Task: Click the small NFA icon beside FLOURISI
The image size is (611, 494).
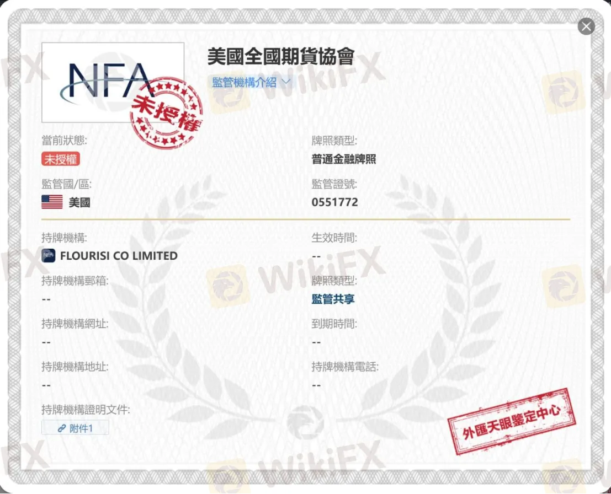Action: (x=49, y=255)
